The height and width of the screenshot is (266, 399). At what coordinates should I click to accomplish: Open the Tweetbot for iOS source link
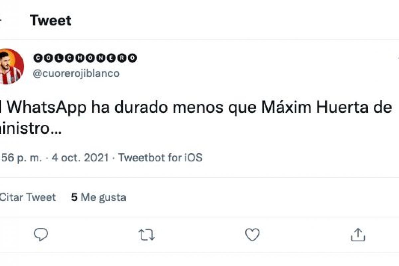[160, 157]
